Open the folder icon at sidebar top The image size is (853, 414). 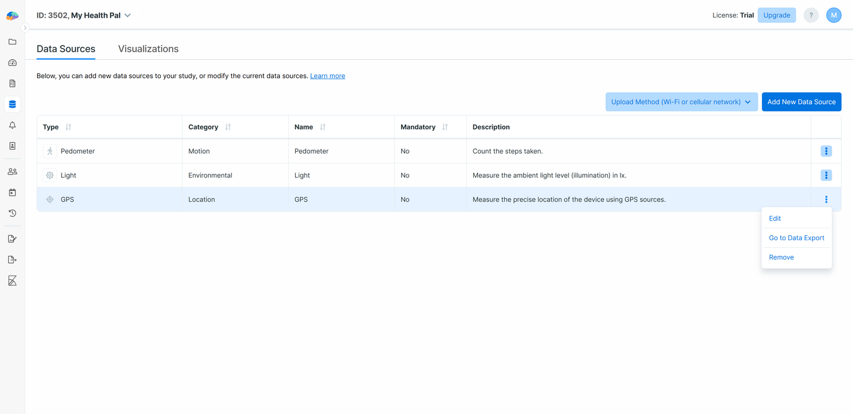click(x=12, y=41)
